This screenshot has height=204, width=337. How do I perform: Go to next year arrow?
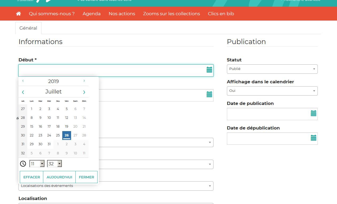[84, 81]
